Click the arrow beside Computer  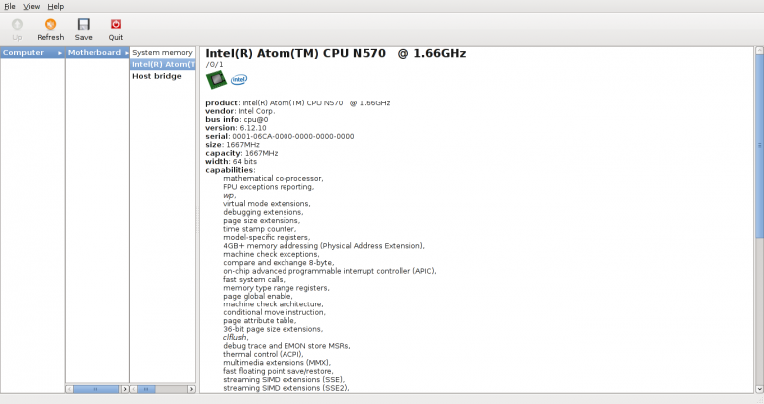coord(59,52)
